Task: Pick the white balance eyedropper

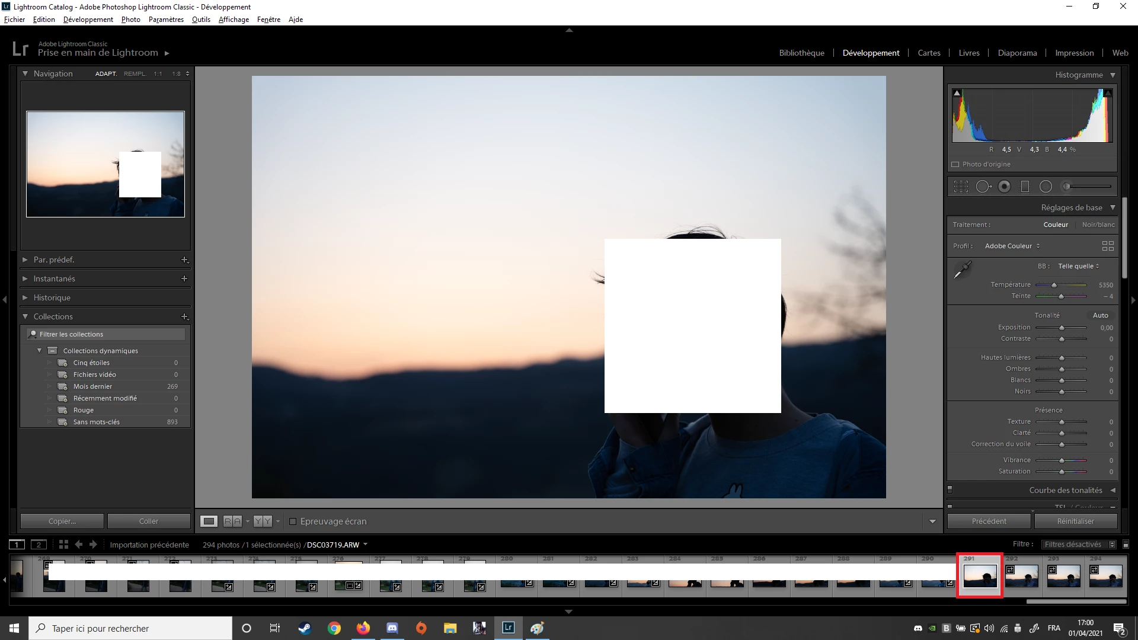Action: [962, 270]
